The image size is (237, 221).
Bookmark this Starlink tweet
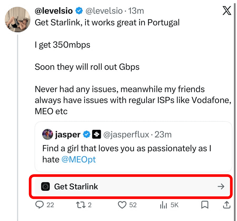pyautogui.click(x=205, y=205)
